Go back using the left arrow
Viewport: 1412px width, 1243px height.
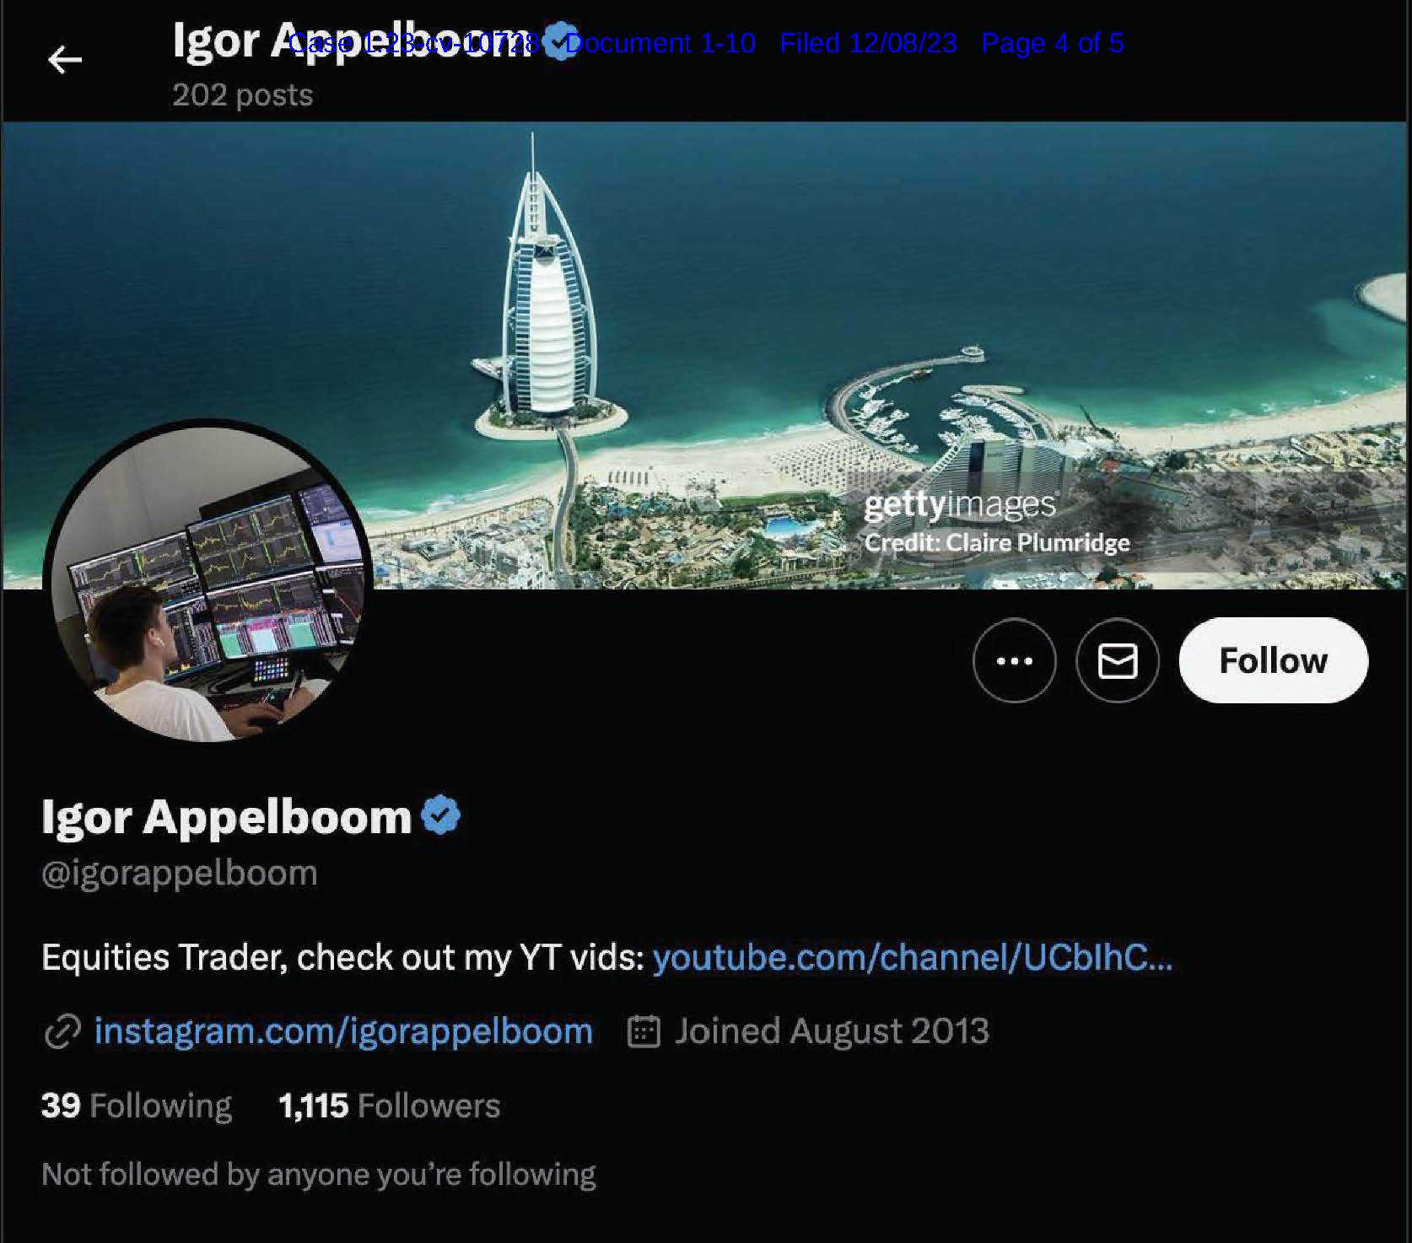tap(64, 60)
